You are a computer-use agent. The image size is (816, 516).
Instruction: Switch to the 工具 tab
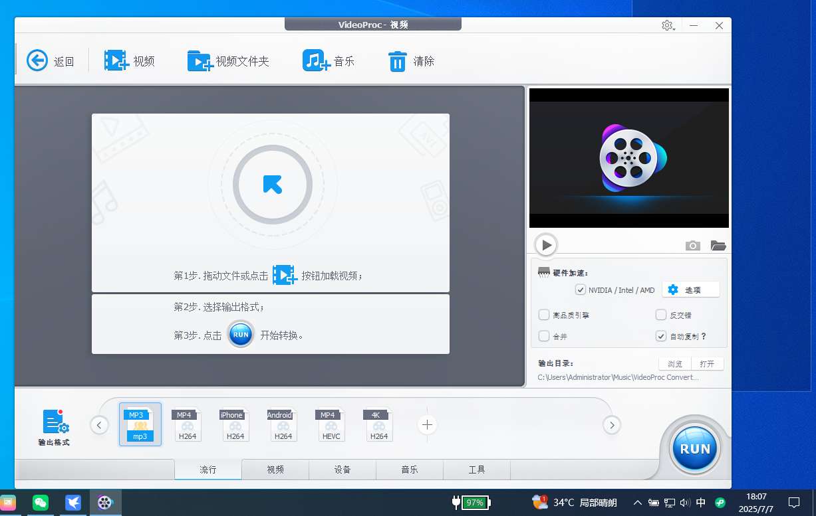[477, 470]
